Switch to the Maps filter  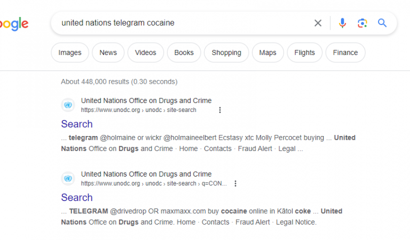click(x=267, y=52)
